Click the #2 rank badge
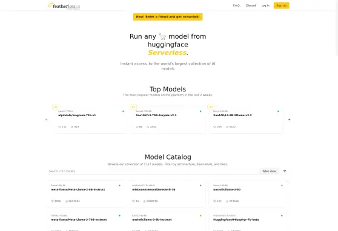 click(x=133, y=107)
